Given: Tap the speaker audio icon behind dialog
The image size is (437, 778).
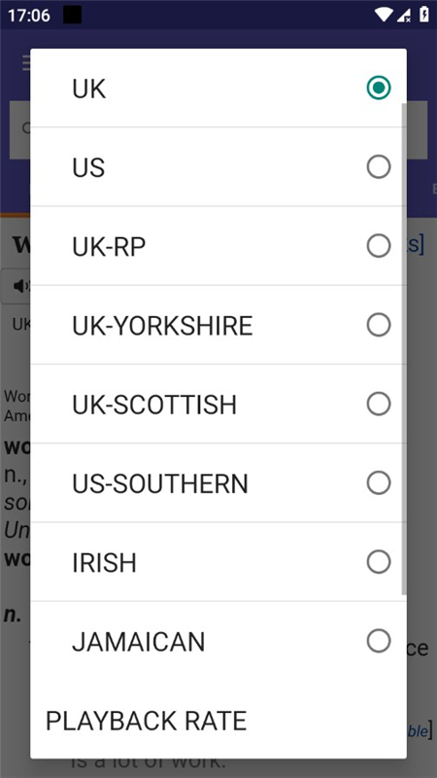Looking at the screenshot, I should click(x=21, y=286).
